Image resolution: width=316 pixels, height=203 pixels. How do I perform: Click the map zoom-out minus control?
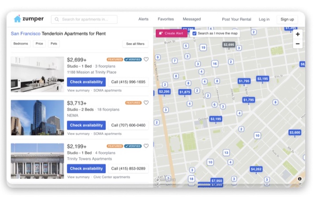tap(298, 44)
